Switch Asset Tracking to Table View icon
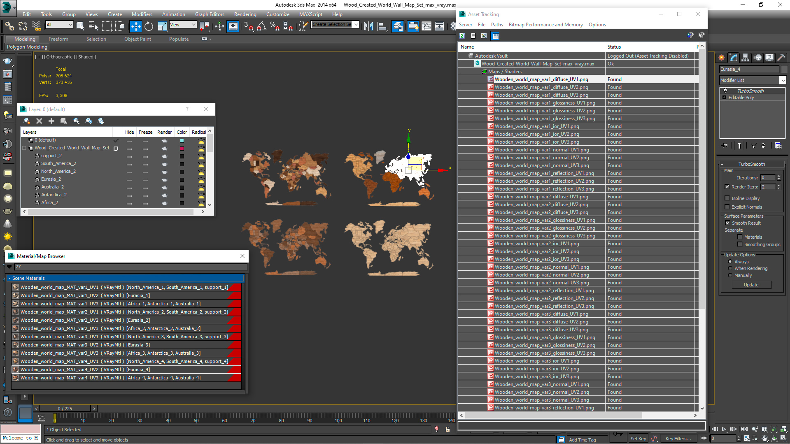 [496, 36]
